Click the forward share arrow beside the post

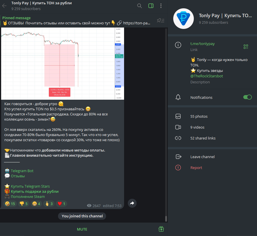point(132,203)
